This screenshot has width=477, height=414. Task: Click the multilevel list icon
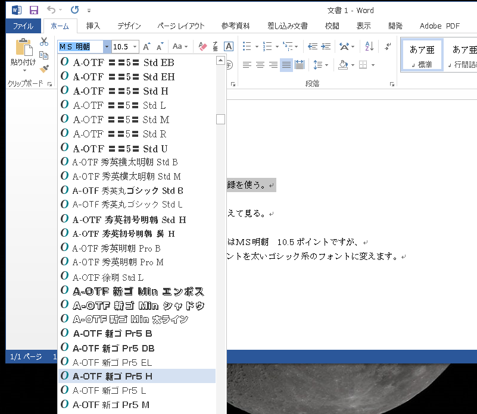tap(288, 46)
